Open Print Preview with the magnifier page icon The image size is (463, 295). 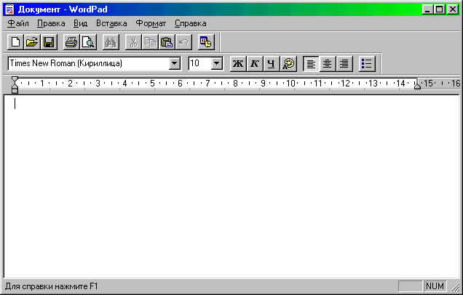pos(88,42)
